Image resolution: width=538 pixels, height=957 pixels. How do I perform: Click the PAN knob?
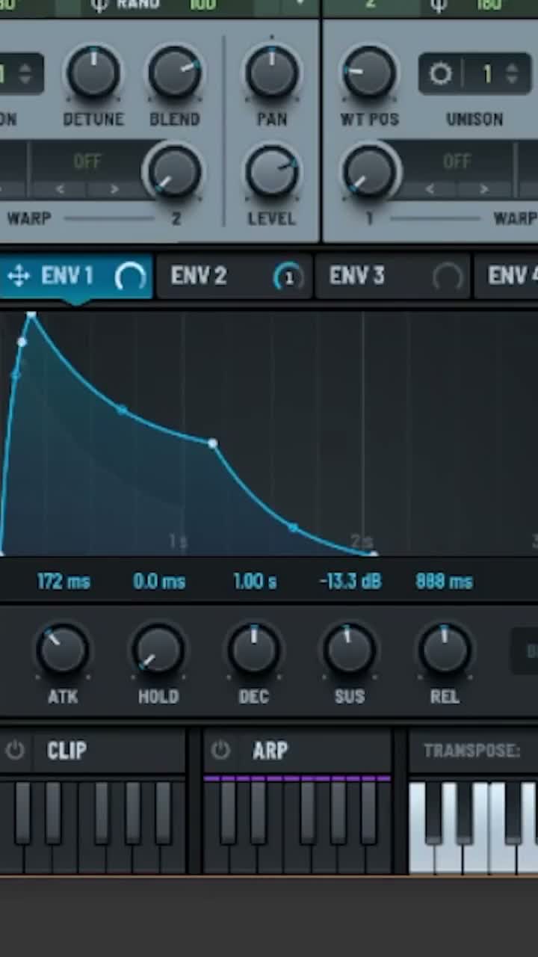pyautogui.click(x=272, y=73)
